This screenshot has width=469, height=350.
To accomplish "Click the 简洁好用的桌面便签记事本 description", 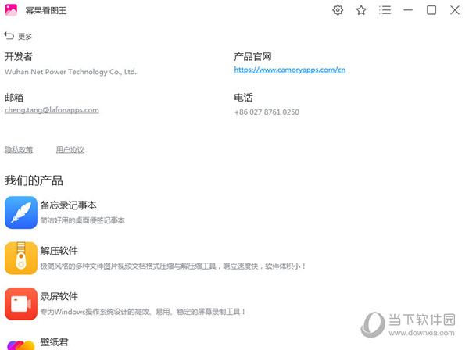I will 83,220.
